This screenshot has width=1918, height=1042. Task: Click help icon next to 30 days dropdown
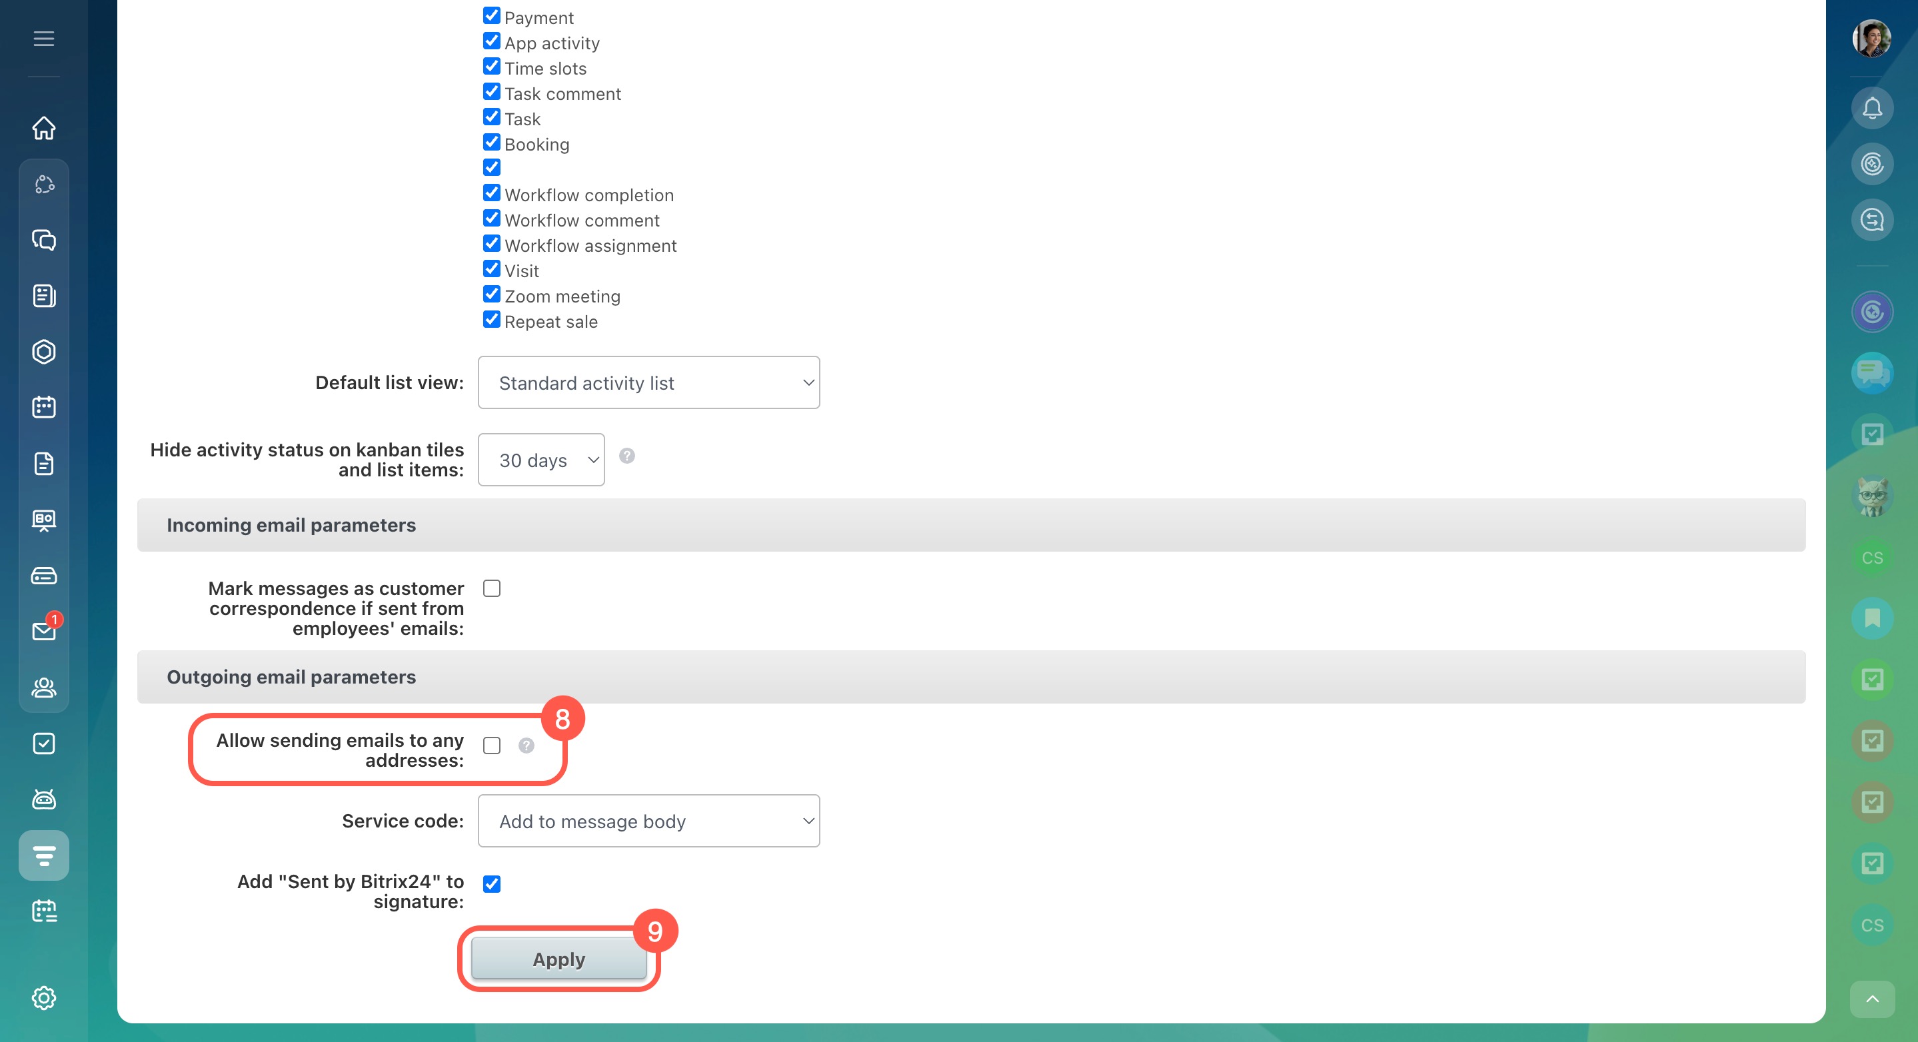click(627, 456)
